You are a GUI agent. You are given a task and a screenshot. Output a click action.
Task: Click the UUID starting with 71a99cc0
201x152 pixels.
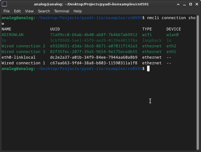tap(94, 35)
